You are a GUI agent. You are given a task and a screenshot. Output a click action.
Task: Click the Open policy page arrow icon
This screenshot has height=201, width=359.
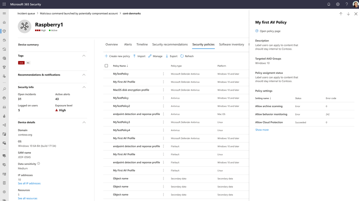click(x=257, y=31)
